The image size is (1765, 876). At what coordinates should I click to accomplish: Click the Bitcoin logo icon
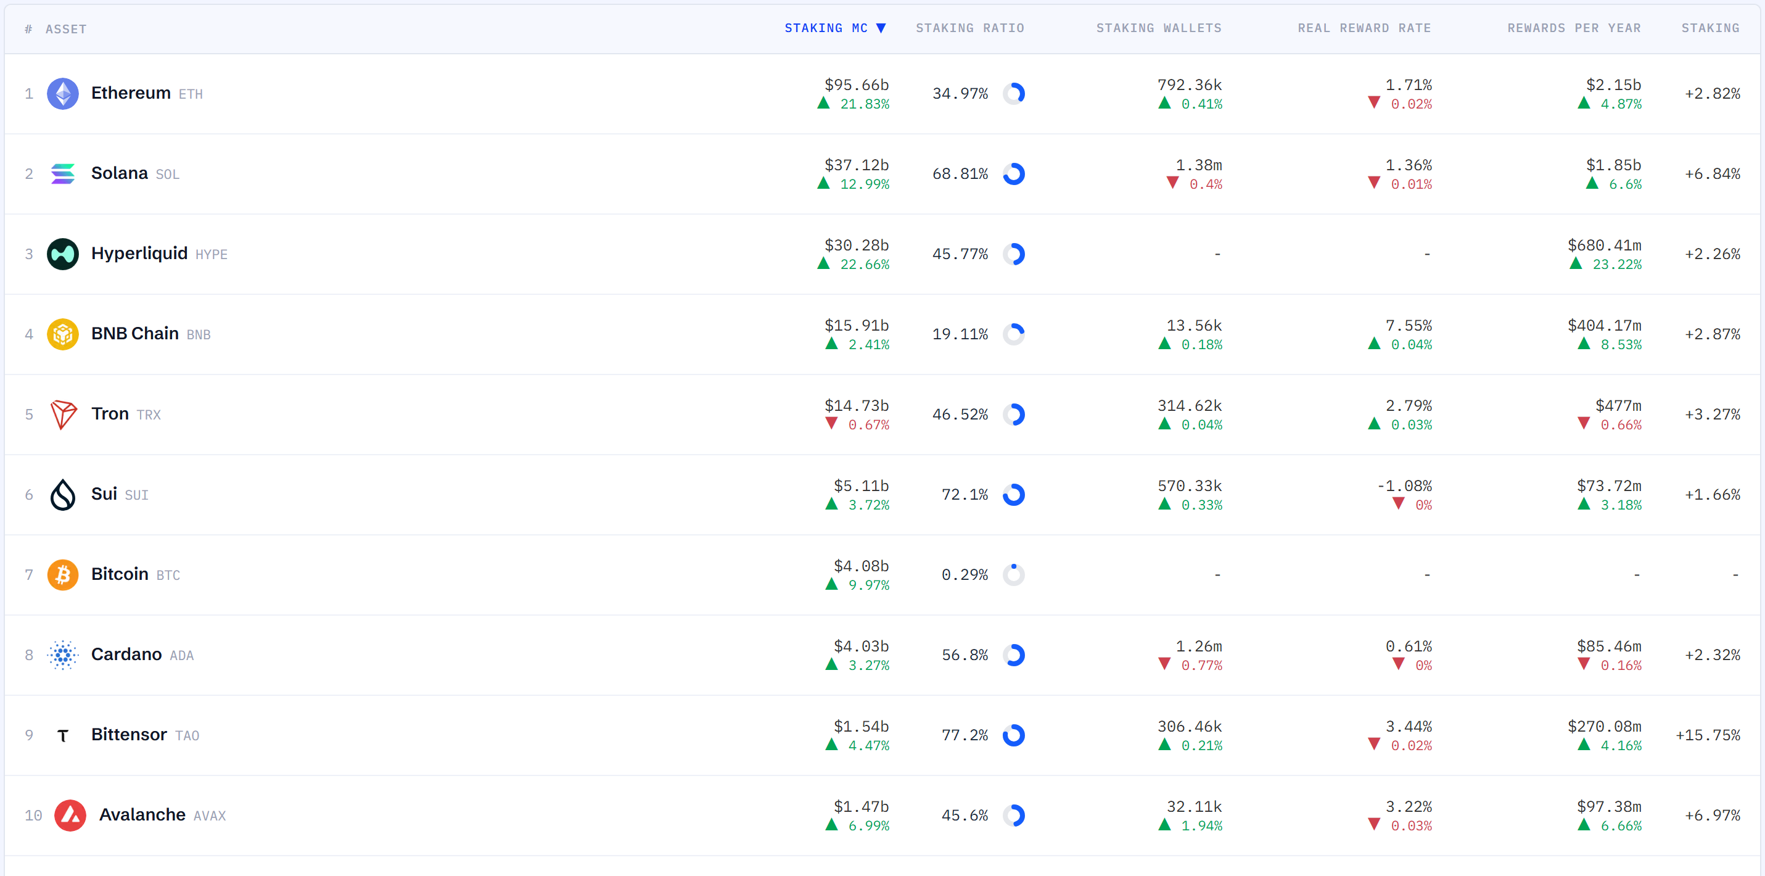62,574
